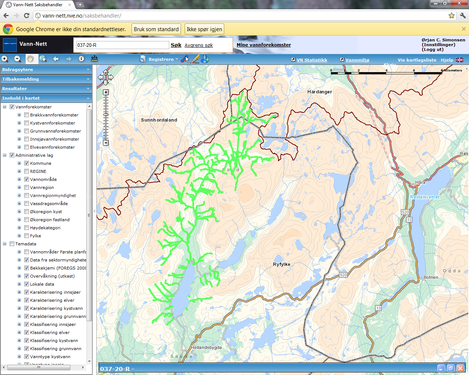The height and width of the screenshot is (375, 469).
Task: Open Vannmiljø link
Action: tap(357, 60)
